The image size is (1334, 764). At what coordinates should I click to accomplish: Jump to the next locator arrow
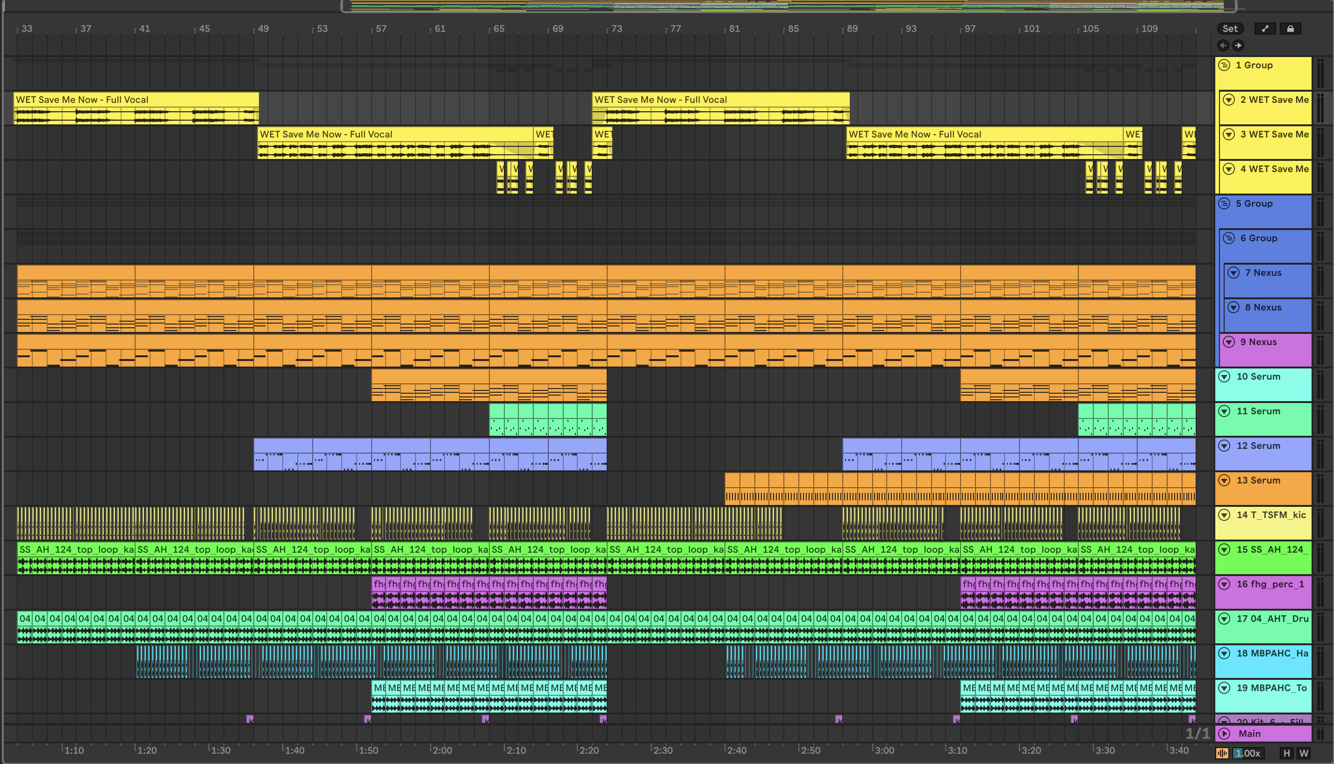[1238, 45]
